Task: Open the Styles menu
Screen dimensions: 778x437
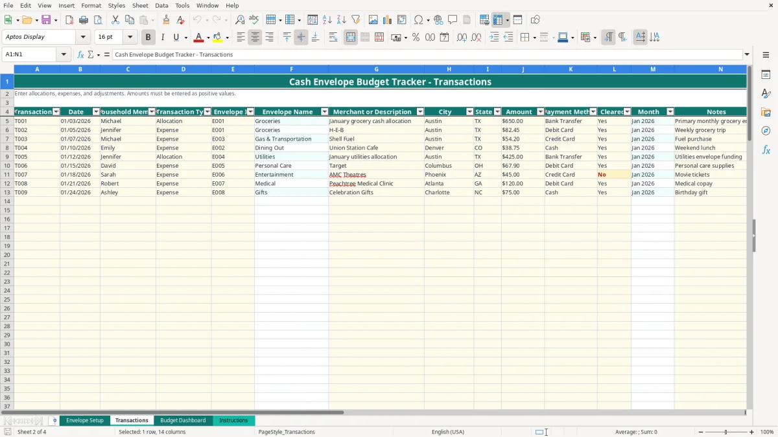Action: click(117, 5)
